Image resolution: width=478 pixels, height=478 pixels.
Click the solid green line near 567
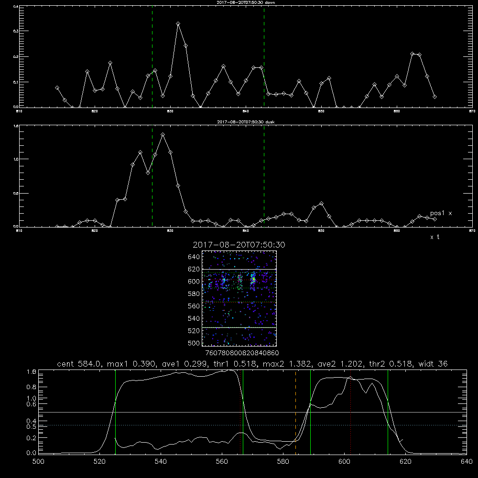[243, 412]
